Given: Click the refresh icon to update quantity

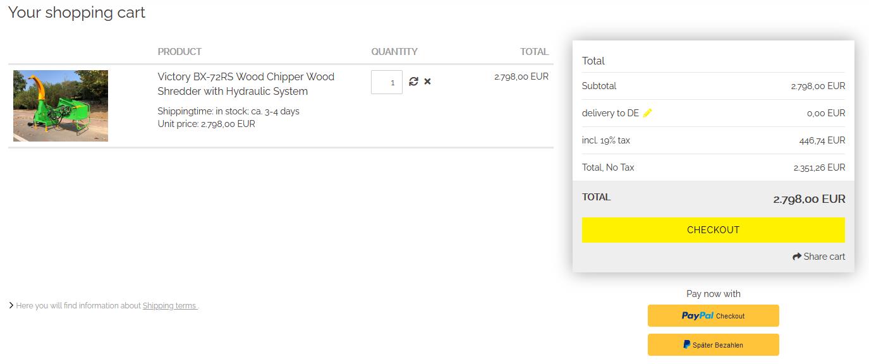Looking at the screenshot, I should click(413, 82).
